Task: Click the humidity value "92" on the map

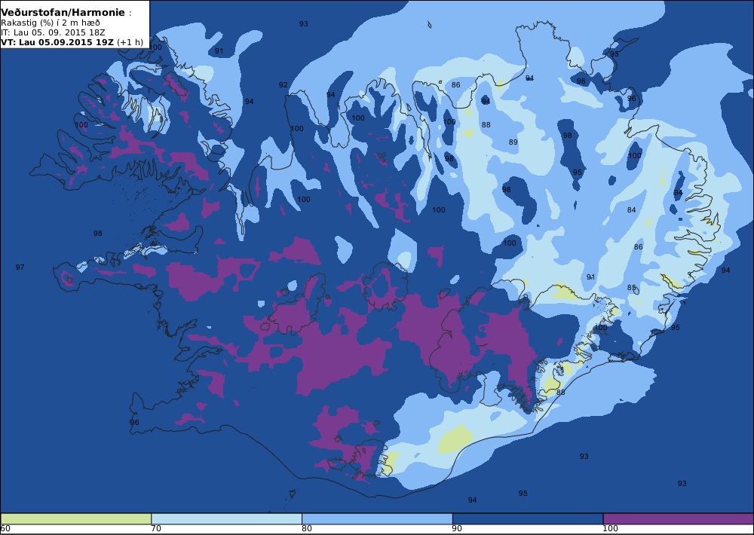Action: pyautogui.click(x=284, y=85)
